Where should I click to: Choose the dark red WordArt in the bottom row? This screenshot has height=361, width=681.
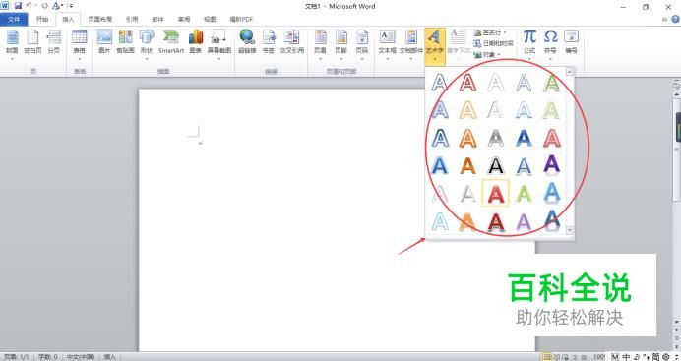click(496, 221)
